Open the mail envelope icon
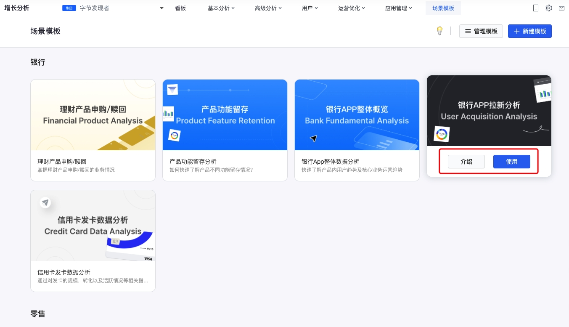The image size is (569, 327). pos(561,8)
